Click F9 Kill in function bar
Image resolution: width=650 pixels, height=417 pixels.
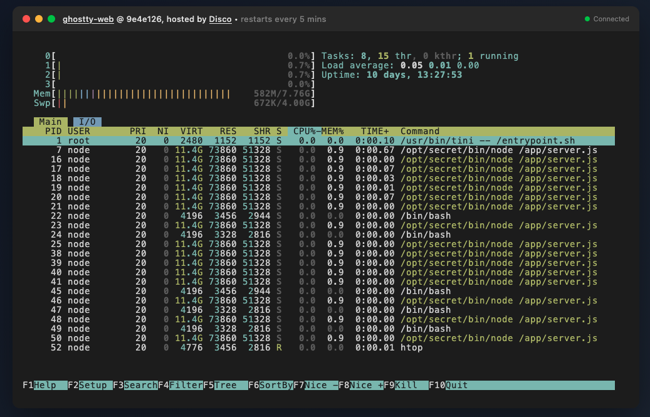406,385
